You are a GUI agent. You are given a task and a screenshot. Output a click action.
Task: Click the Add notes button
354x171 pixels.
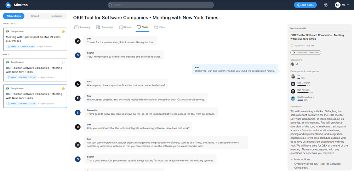[x=305, y=5]
